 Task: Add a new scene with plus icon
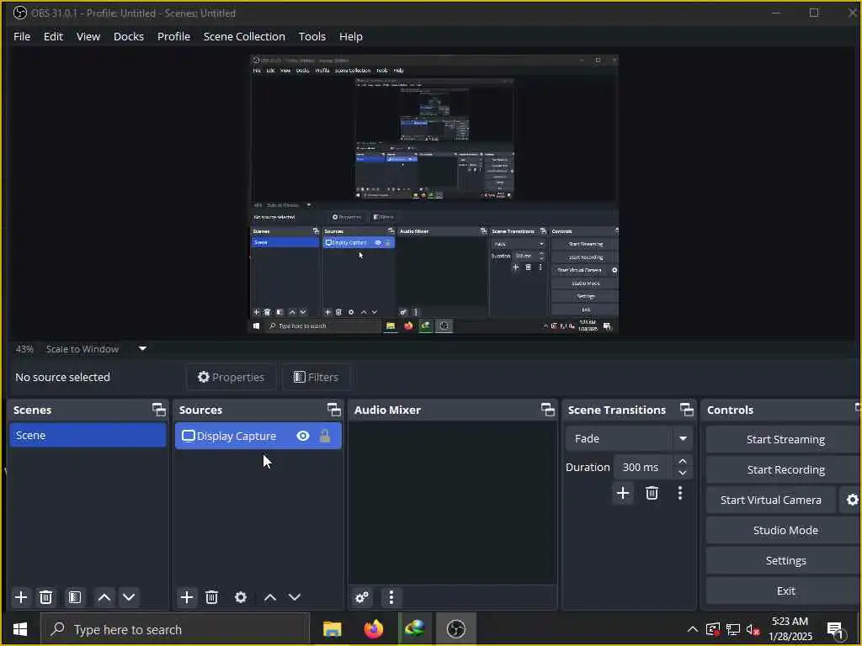tap(21, 597)
